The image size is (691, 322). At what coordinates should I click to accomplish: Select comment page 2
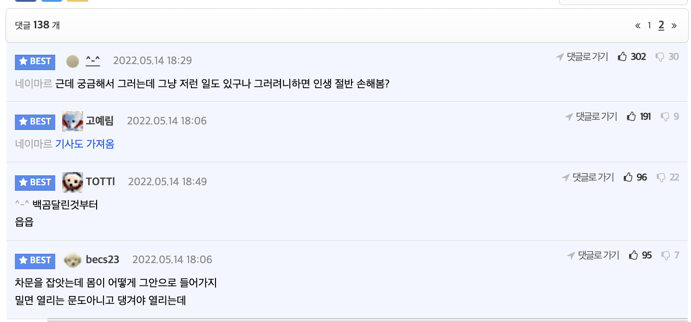point(661,26)
